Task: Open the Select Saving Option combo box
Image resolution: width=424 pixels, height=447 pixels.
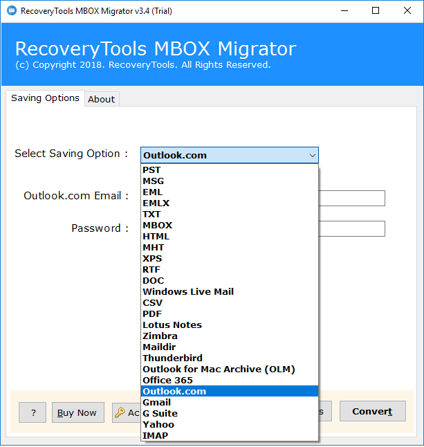Action: (230, 156)
